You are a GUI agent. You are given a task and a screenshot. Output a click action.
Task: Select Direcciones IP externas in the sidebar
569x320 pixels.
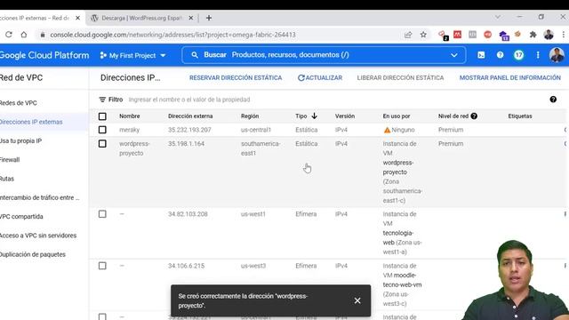coord(31,122)
